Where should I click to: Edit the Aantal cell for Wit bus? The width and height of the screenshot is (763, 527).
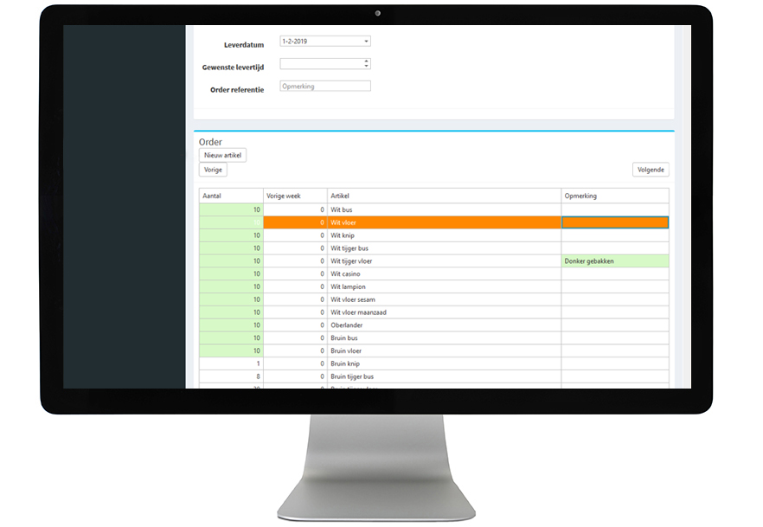(231, 209)
